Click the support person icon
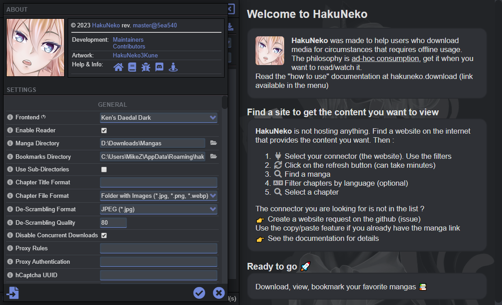Viewport: 502px width, 305px height. tap(173, 67)
